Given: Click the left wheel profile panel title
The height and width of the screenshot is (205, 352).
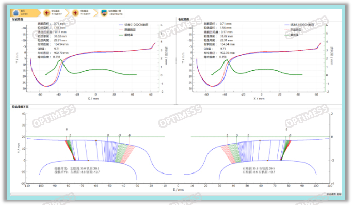Looking at the screenshot, I should coord(18,19).
